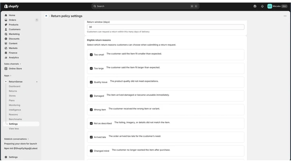This screenshot has height=163, width=291.
Task: Uncheck the Damaged checkbox
Action: click(x=91, y=96)
